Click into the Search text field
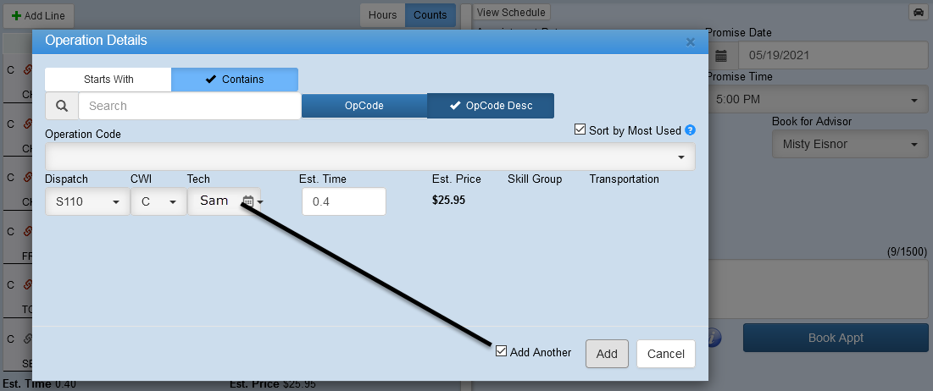Screen dimensions: 933x391 [x=190, y=106]
